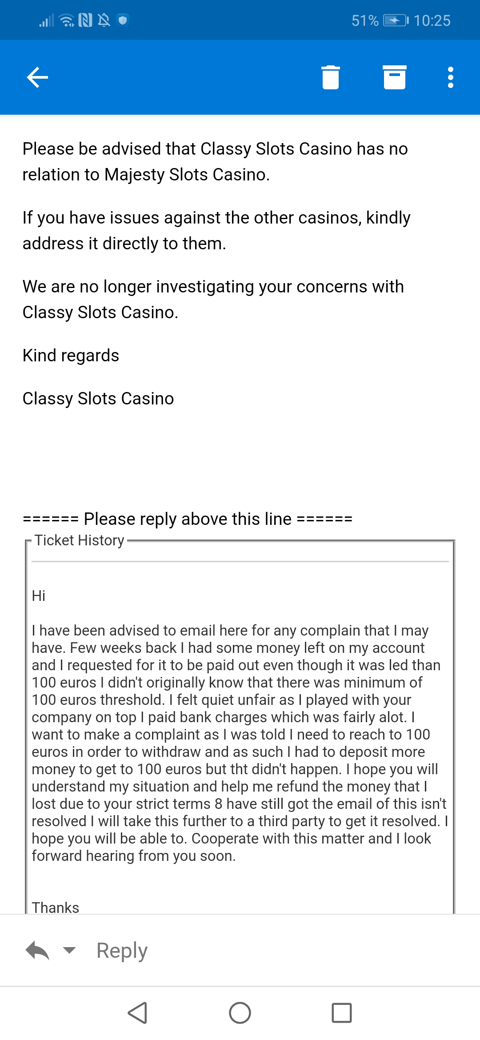The image size is (480, 1040).
Task: Open the three-dot overflow menu
Action: coord(450,78)
